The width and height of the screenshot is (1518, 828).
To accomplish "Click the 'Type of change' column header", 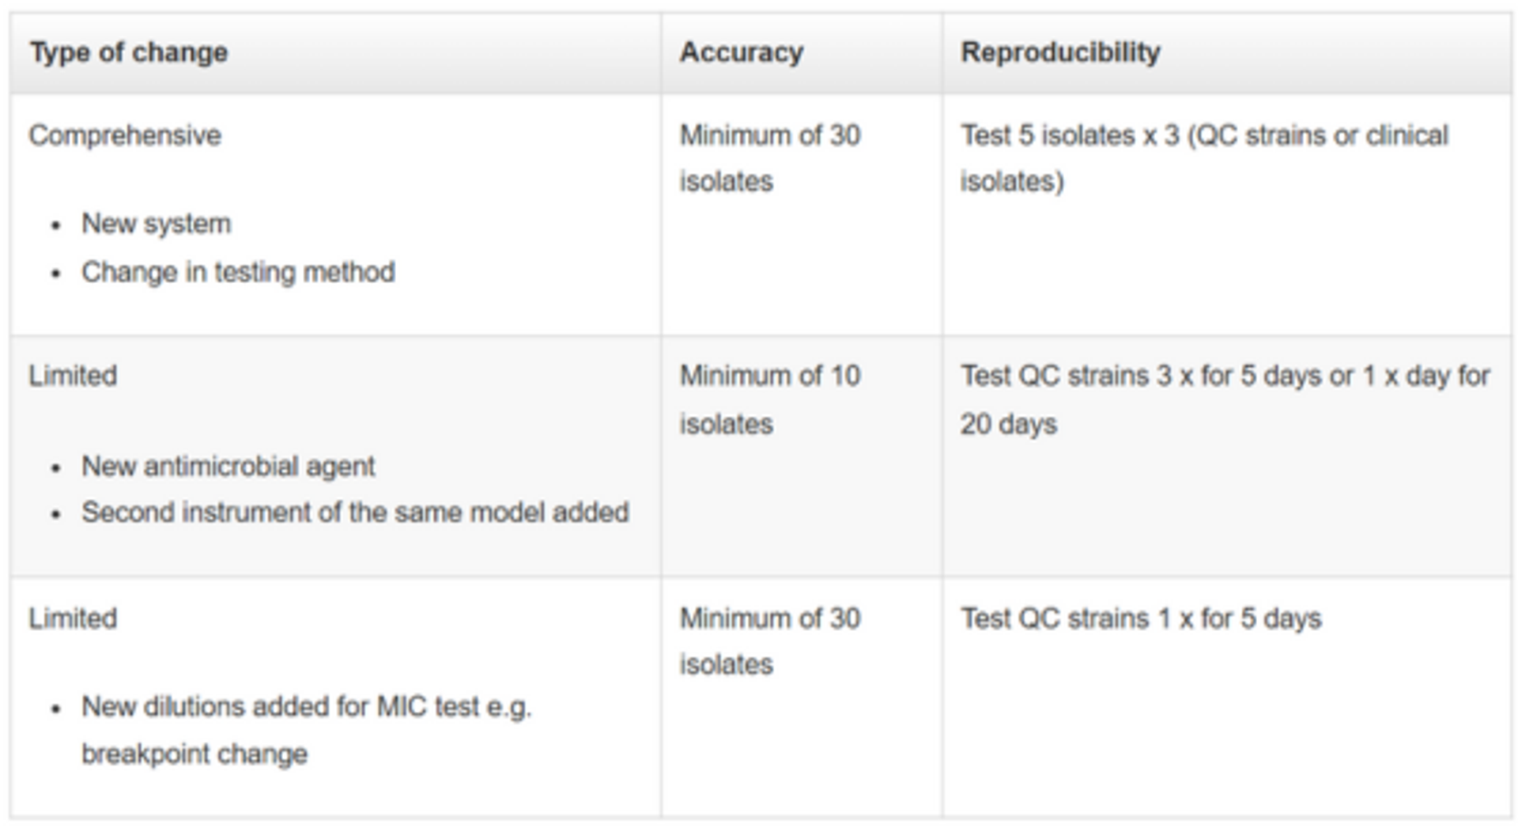I will 129,53.
